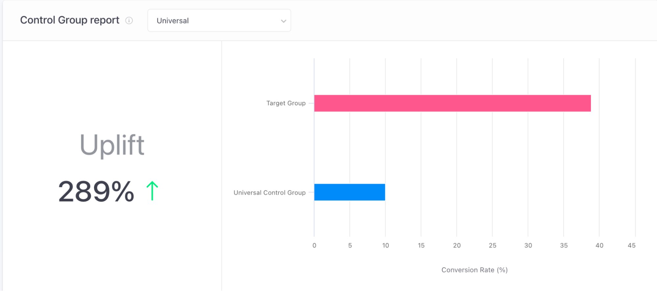Click the 40 tick label on the axis
657x291 pixels.
click(x=599, y=245)
